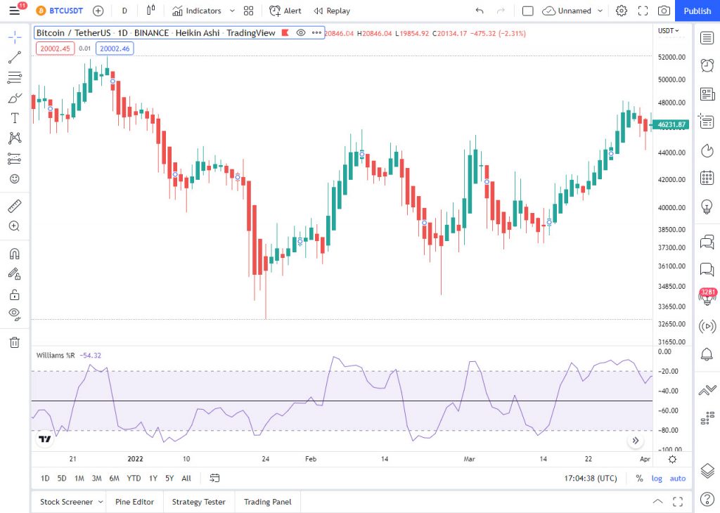Open more options for the chart legend

(x=316, y=32)
